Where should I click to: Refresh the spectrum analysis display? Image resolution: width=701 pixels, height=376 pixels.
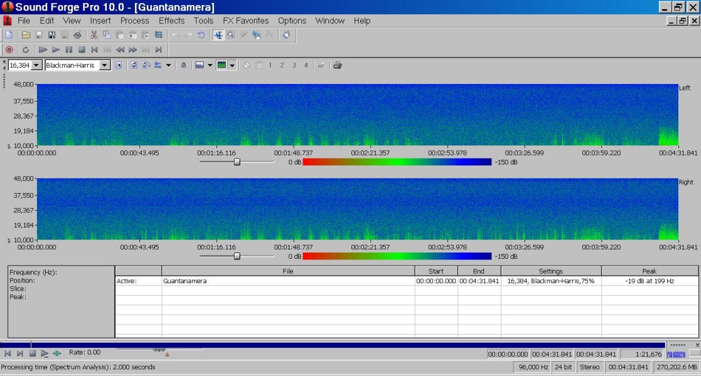pos(134,65)
